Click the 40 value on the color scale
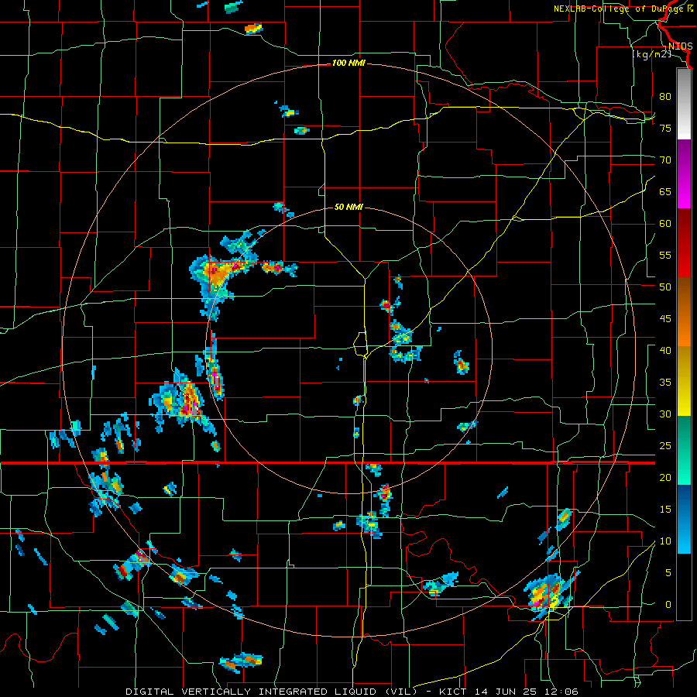Screen dimensions: 697x697 (665, 350)
